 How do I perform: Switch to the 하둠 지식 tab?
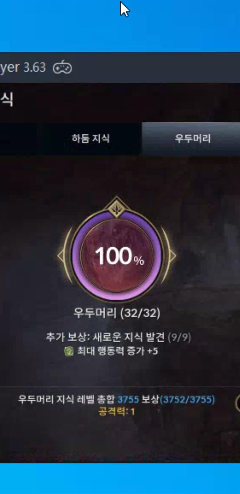coord(91,139)
